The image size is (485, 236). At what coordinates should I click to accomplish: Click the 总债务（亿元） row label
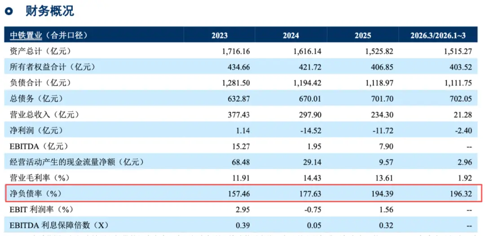click(x=36, y=99)
